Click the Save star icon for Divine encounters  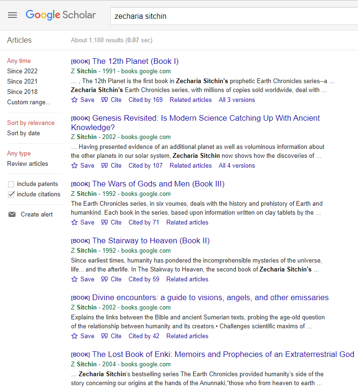point(74,336)
